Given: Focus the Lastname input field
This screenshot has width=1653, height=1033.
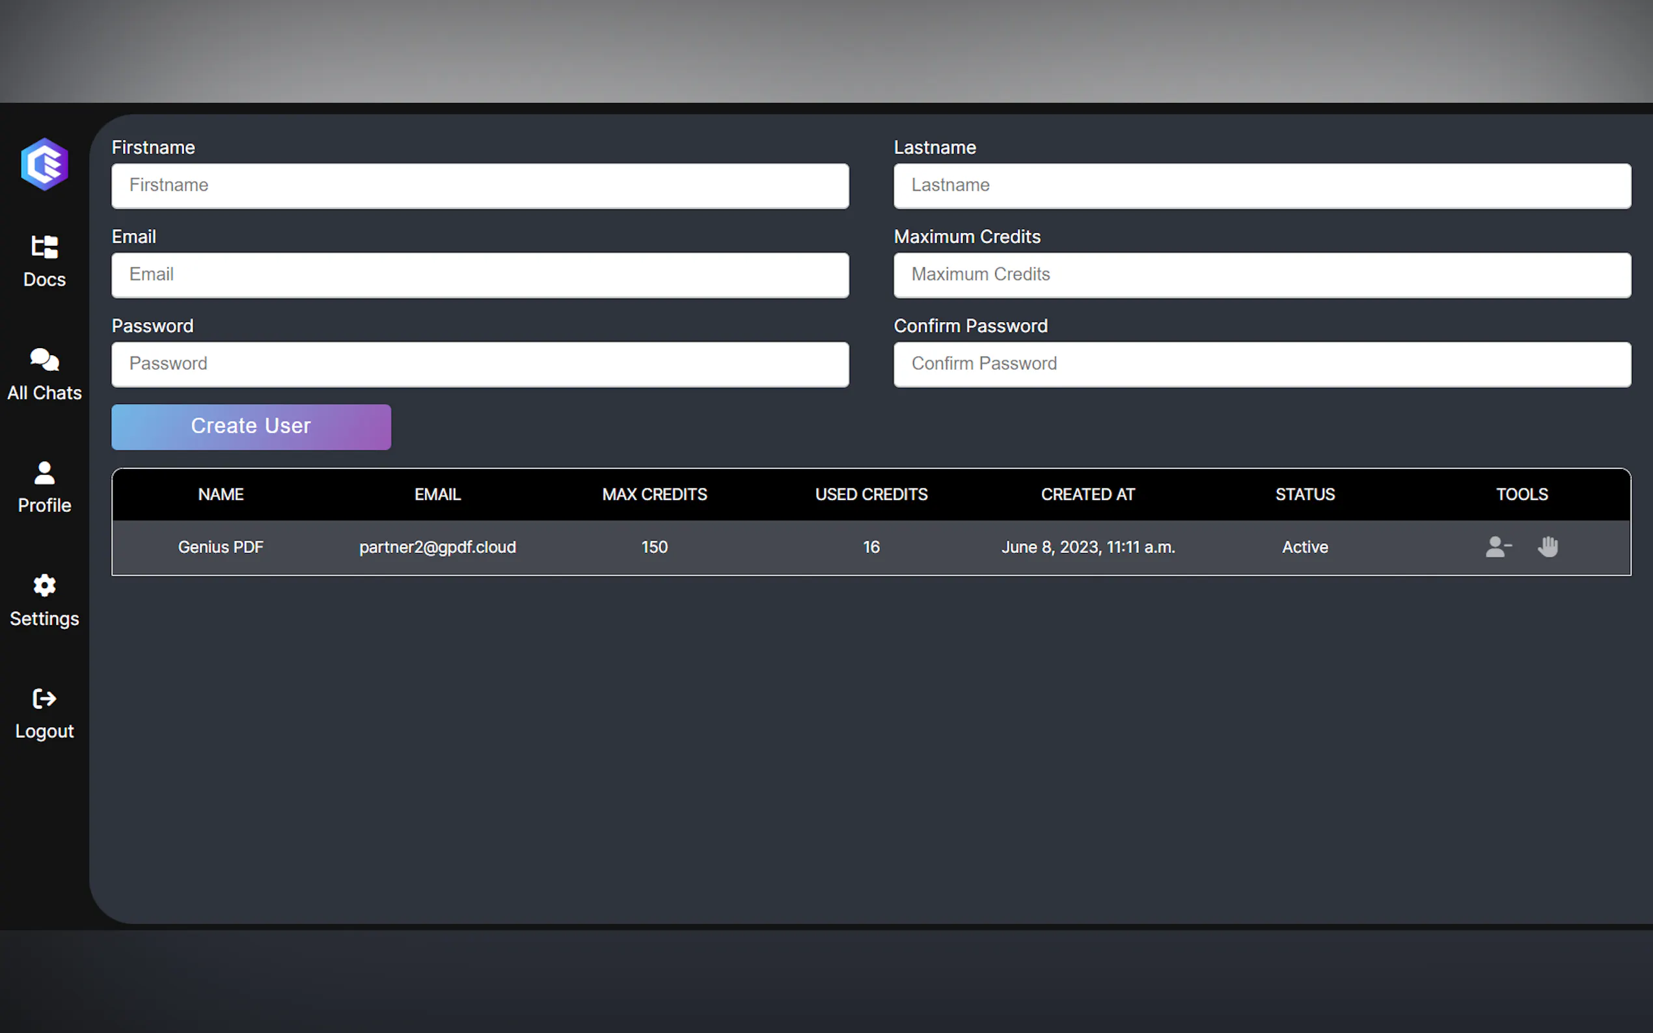Looking at the screenshot, I should [1261, 185].
